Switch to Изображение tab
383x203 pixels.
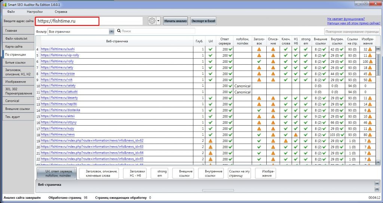(x=18, y=81)
